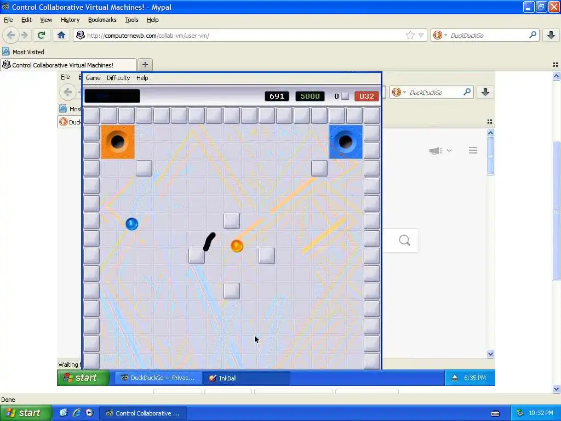This screenshot has height=421, width=561.
Task: Click outer scrollbar down arrow
Action: coord(556,389)
